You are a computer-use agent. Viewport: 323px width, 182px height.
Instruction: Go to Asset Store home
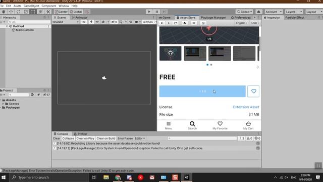coord(185,23)
